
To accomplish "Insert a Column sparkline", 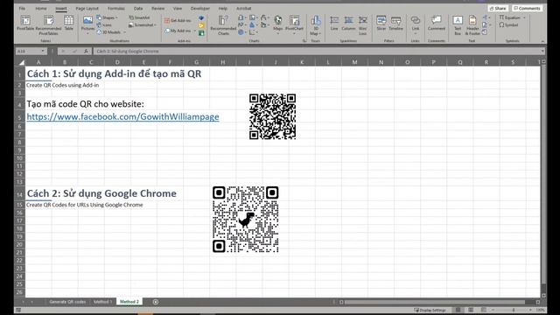I will tap(348, 24).
